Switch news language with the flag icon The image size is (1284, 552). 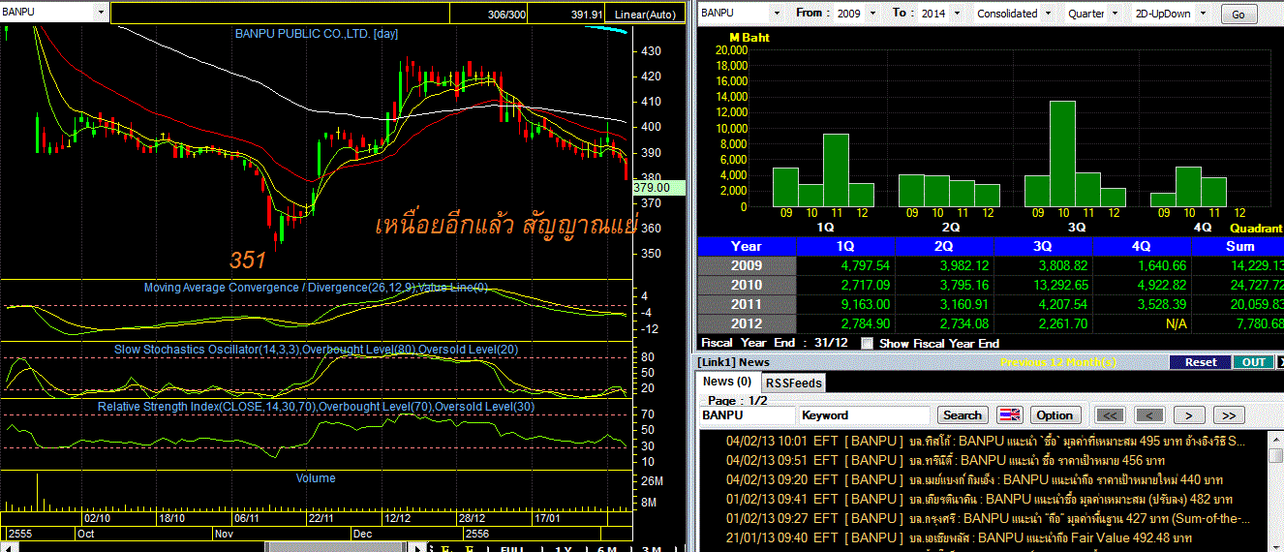pos(1010,414)
